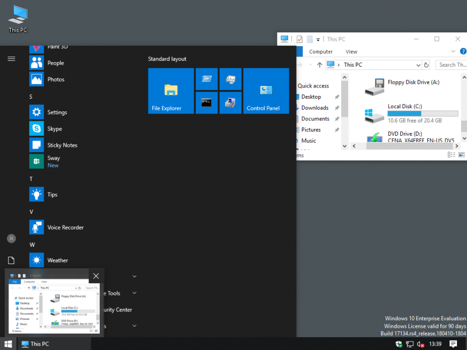
Task: Expand Start menu with hamburger button
Action: point(11,59)
